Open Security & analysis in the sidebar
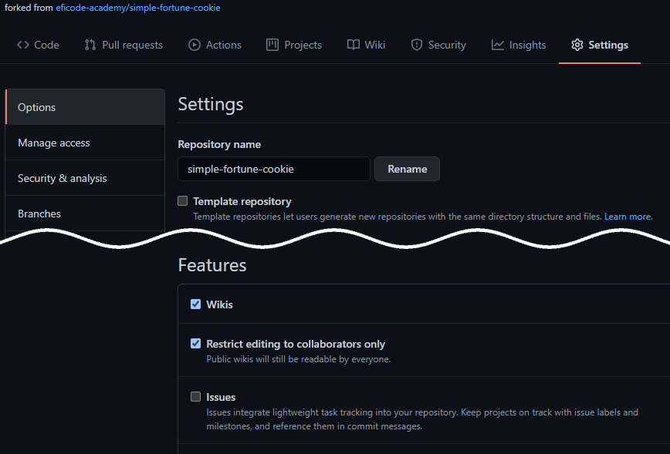670x454 pixels. (x=85, y=178)
